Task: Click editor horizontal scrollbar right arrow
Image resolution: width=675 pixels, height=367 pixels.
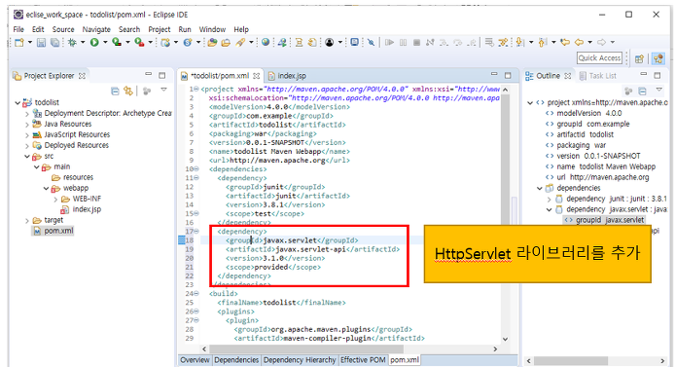Action: 495,349
